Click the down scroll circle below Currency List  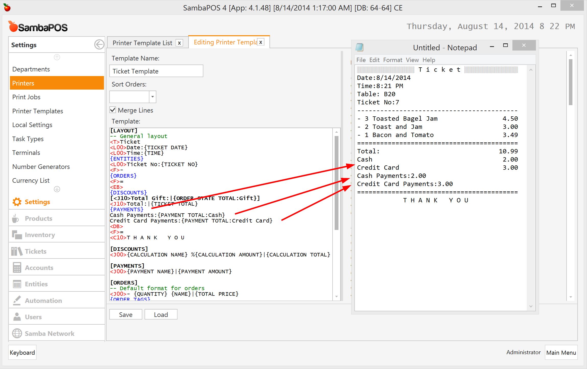click(57, 189)
